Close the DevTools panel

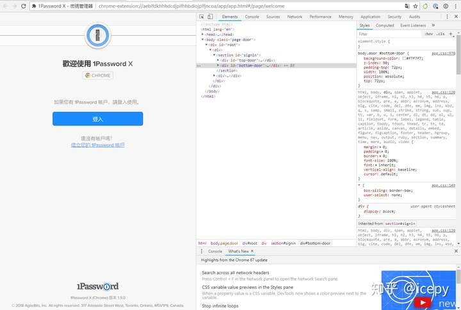coord(456,17)
